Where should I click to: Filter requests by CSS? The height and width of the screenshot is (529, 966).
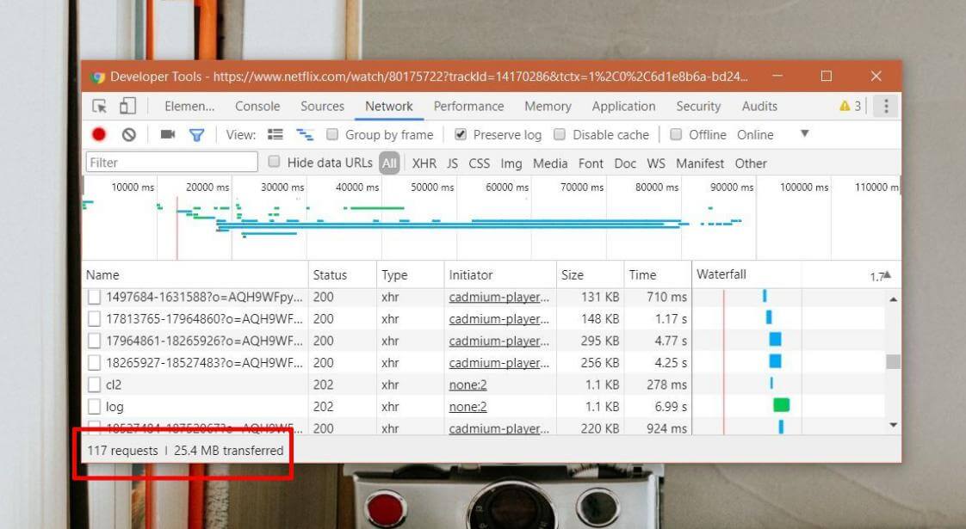point(480,163)
